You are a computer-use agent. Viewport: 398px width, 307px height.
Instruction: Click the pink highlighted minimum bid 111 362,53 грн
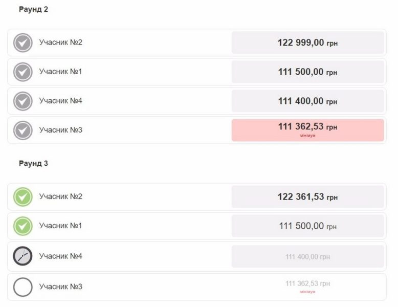coord(307,130)
